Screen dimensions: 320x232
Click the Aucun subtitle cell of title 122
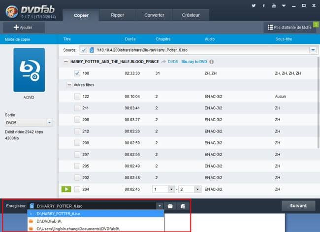click(x=280, y=97)
